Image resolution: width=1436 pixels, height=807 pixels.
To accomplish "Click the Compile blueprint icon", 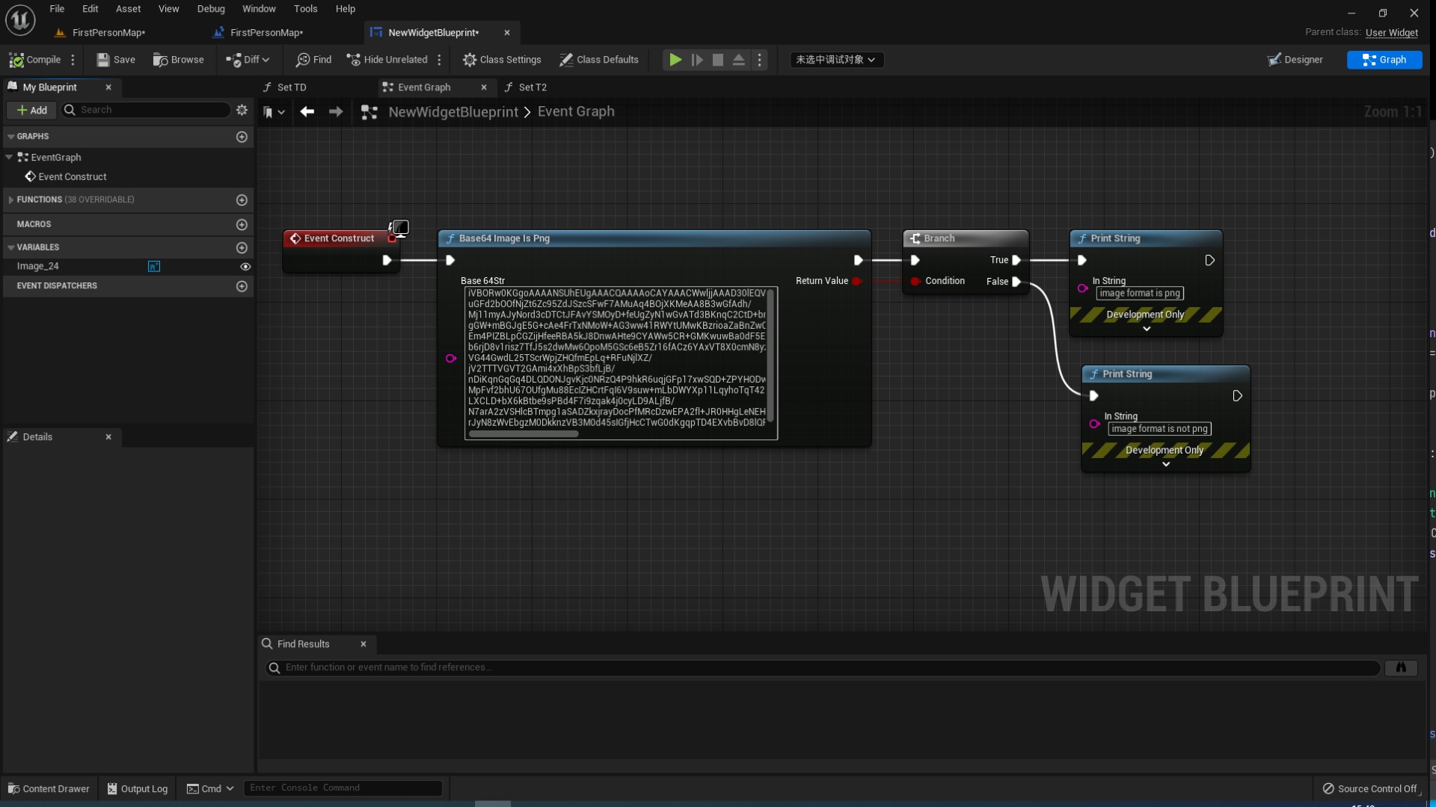I will [x=16, y=60].
